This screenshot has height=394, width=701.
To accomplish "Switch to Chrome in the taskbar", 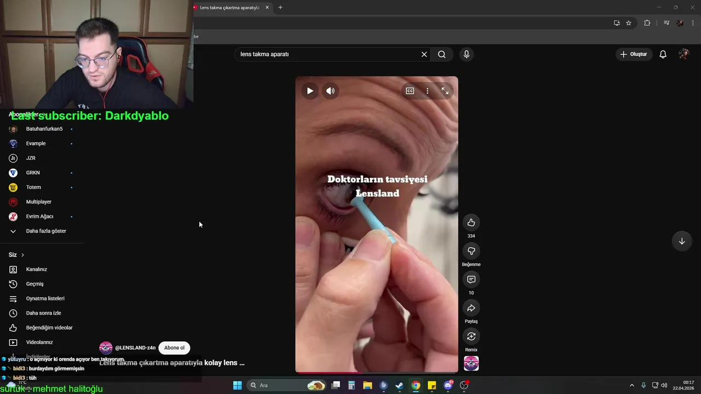I will [x=416, y=385].
